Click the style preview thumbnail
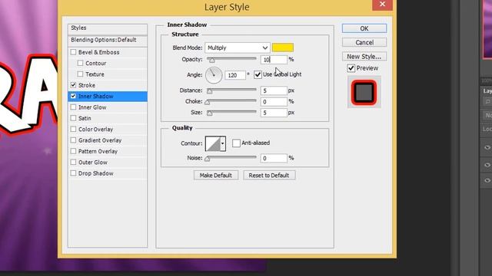The width and height of the screenshot is (492, 276). (364, 92)
